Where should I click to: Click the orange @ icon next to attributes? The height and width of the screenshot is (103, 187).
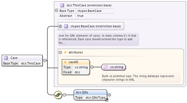pyautogui.click(x=65, y=52)
